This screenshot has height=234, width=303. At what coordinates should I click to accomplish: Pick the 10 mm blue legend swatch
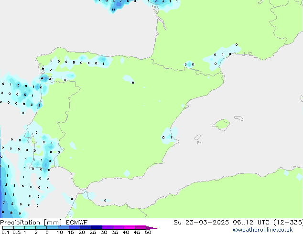(x=65, y=228)
